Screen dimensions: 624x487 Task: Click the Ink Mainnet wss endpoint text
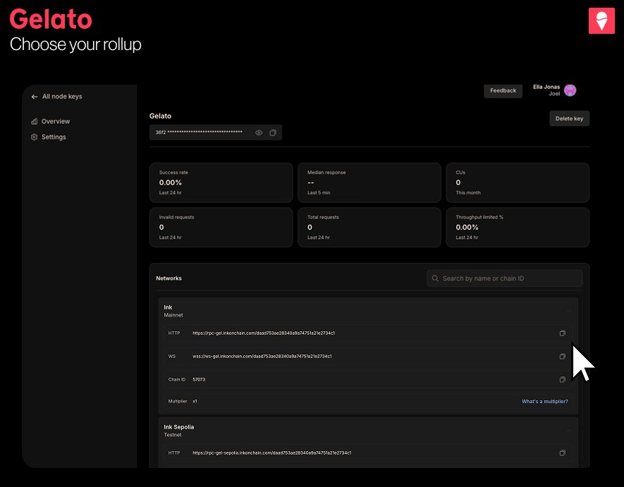pyautogui.click(x=262, y=356)
